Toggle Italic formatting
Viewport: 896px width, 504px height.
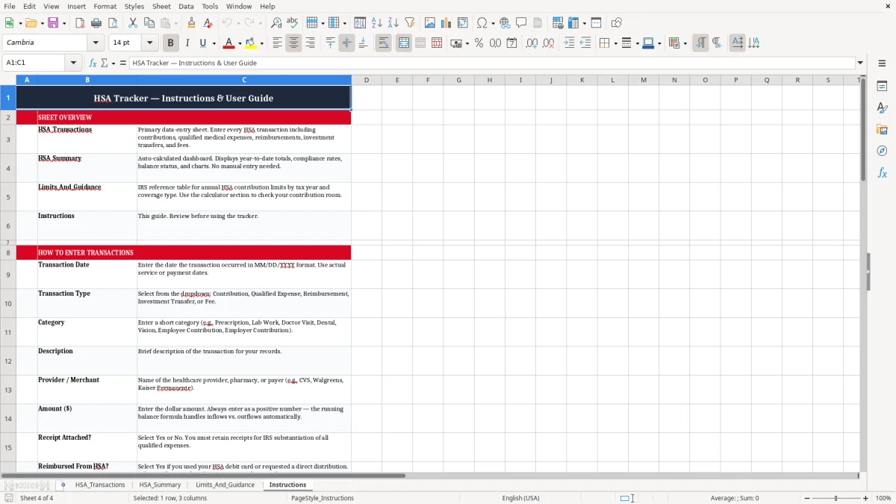pyautogui.click(x=187, y=43)
